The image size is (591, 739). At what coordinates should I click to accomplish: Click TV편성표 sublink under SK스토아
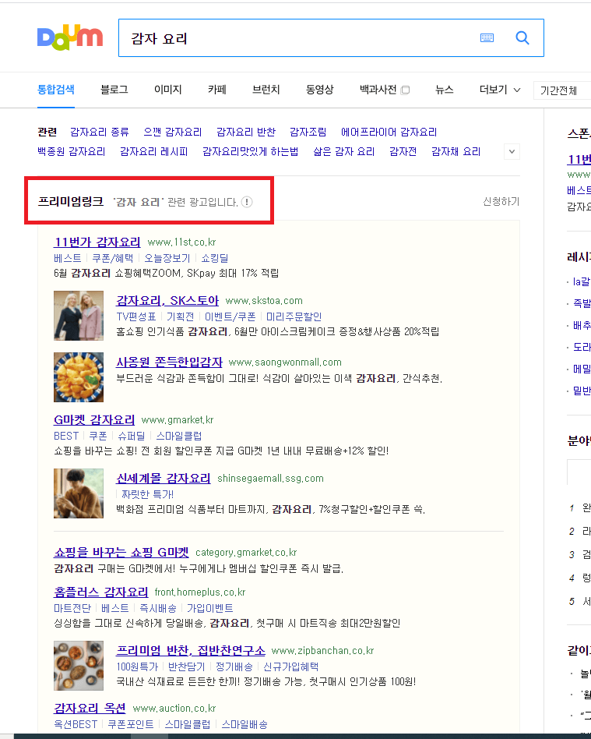coord(136,316)
